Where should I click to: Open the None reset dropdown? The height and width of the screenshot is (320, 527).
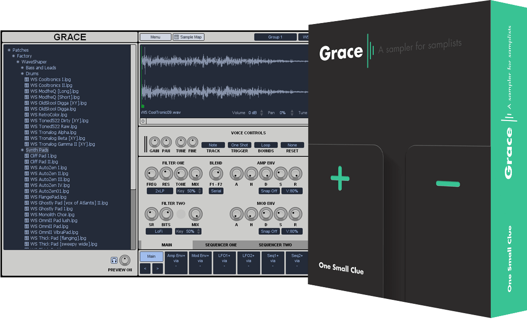(293, 145)
